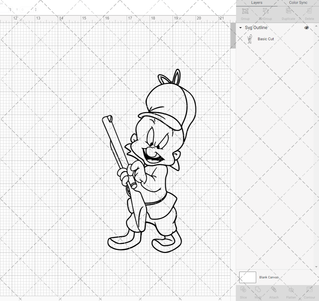Screen dimensions: 319x301
Task: Click the Delete trash icon
Action: 309,11
